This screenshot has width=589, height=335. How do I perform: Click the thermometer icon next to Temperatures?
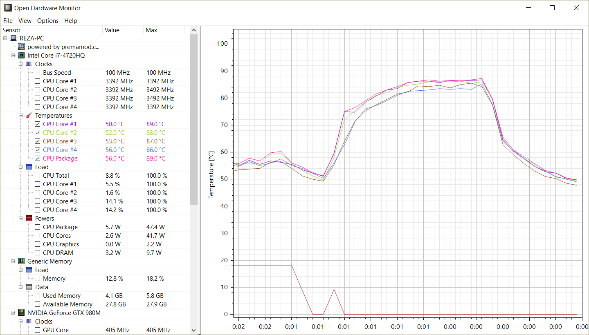[29, 115]
